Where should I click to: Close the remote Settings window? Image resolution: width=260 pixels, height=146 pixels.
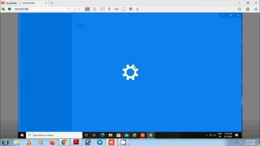[x=238, y=15]
